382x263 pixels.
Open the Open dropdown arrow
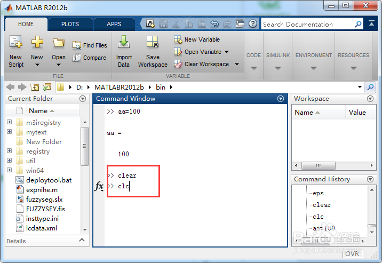pyautogui.click(x=59, y=65)
